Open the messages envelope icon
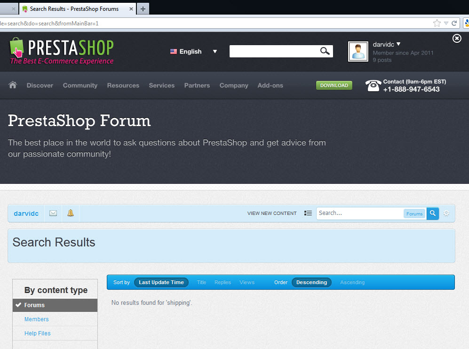This screenshot has height=349, width=469. pos(53,213)
